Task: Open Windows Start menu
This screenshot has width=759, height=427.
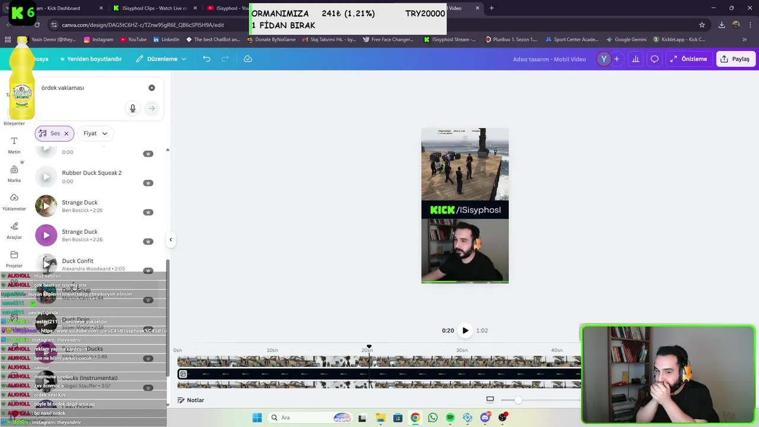Action: pos(257,418)
